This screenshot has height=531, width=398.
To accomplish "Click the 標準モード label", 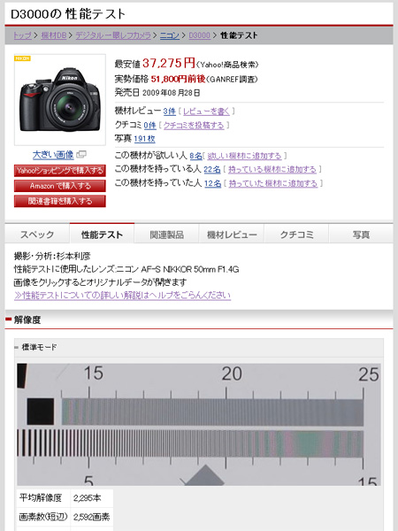I will click(39, 347).
